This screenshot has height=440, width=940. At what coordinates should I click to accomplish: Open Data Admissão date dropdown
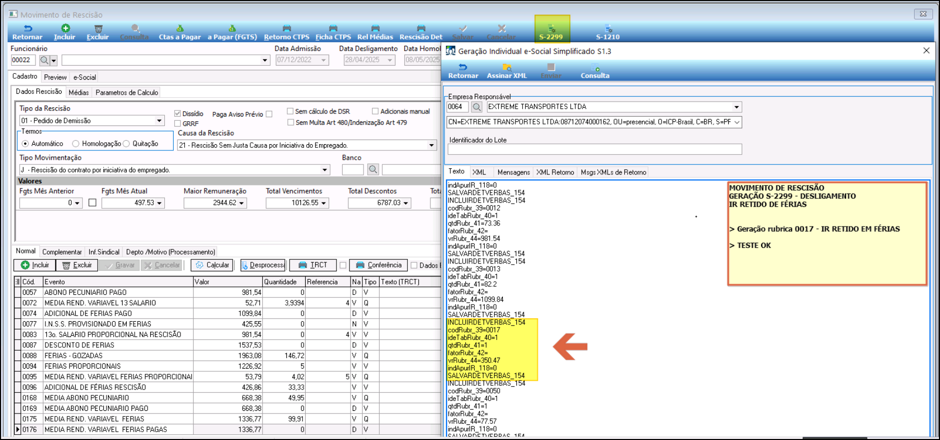point(323,60)
